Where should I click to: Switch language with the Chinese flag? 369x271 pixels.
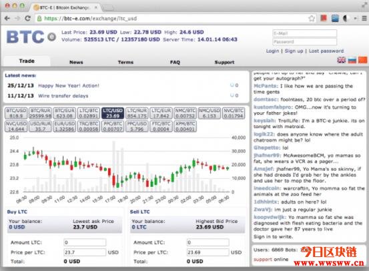[x=362, y=60]
